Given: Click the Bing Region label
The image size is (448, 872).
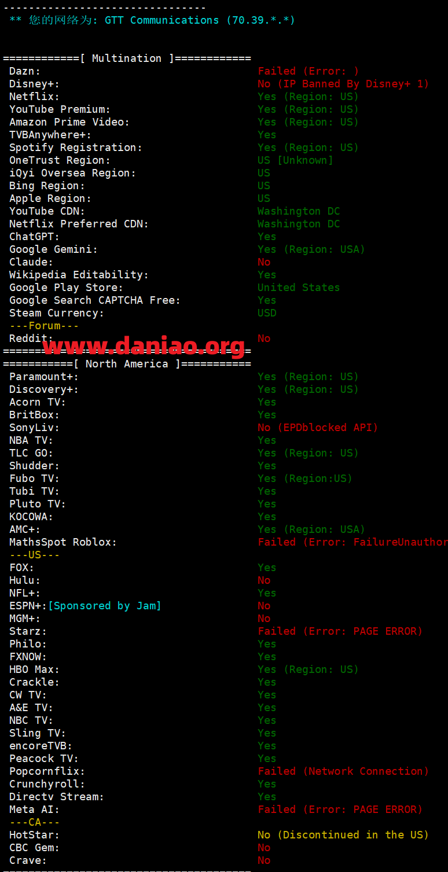Looking at the screenshot, I should point(47,186).
